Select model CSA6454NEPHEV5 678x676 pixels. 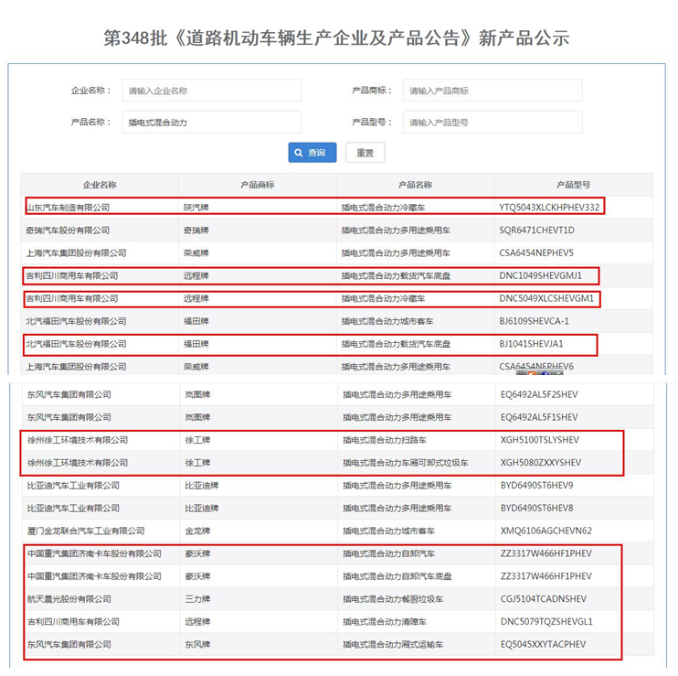click(536, 252)
